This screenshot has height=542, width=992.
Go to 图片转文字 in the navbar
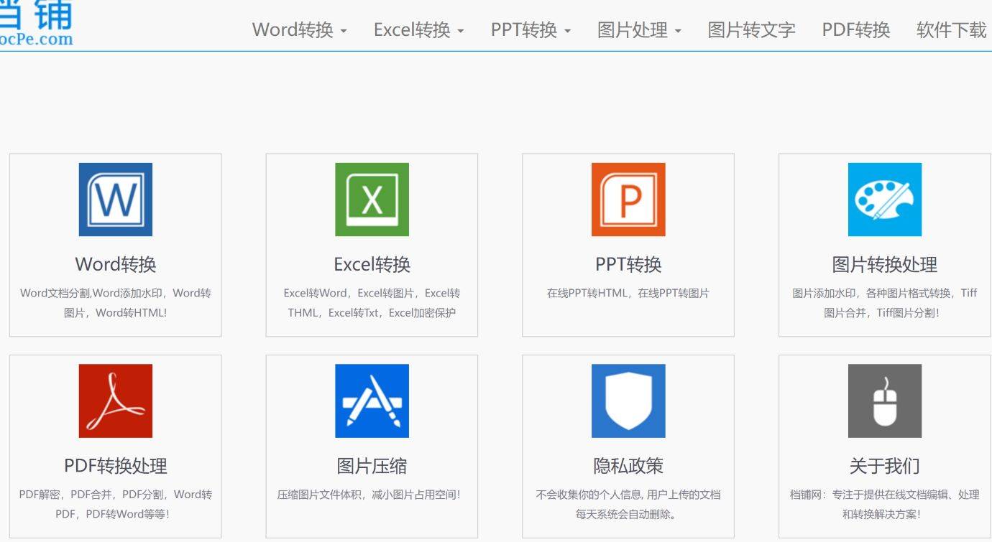pos(752,30)
